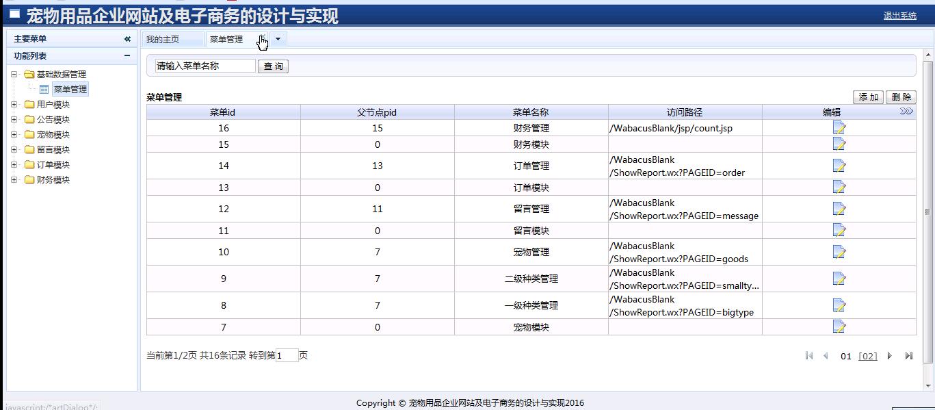Click the 父节点pid column header

377,112
